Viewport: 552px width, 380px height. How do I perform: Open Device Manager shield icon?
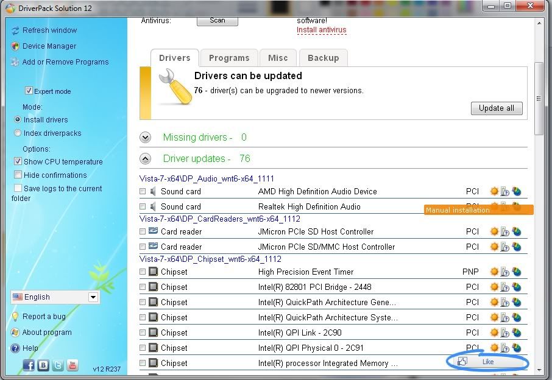tap(15, 46)
